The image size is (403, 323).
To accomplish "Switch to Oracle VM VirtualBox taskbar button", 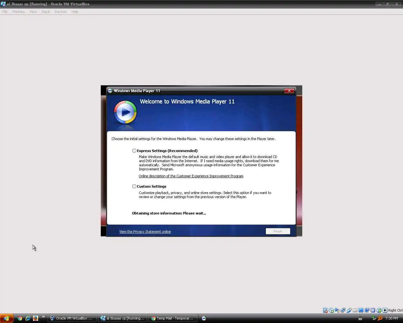I will click(72, 318).
